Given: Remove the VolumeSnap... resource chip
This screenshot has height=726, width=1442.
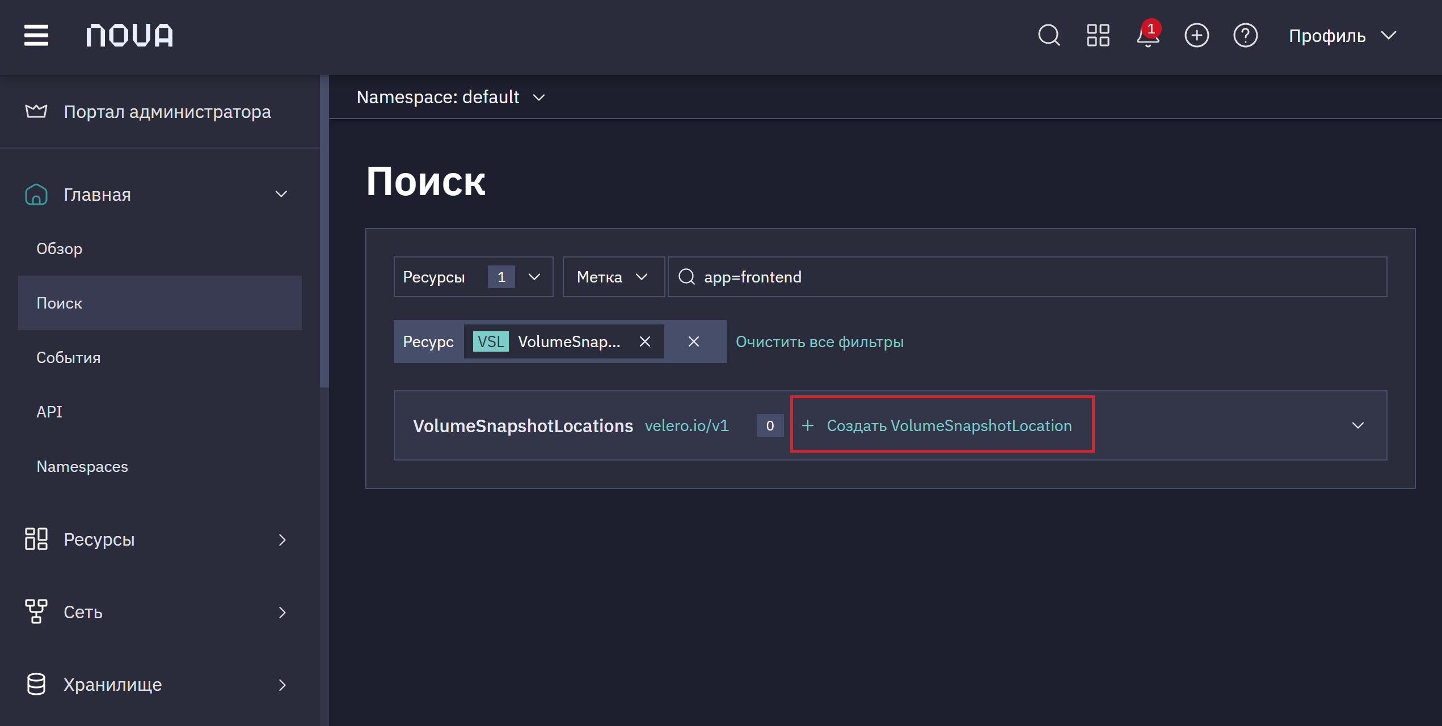Looking at the screenshot, I should pos(645,341).
